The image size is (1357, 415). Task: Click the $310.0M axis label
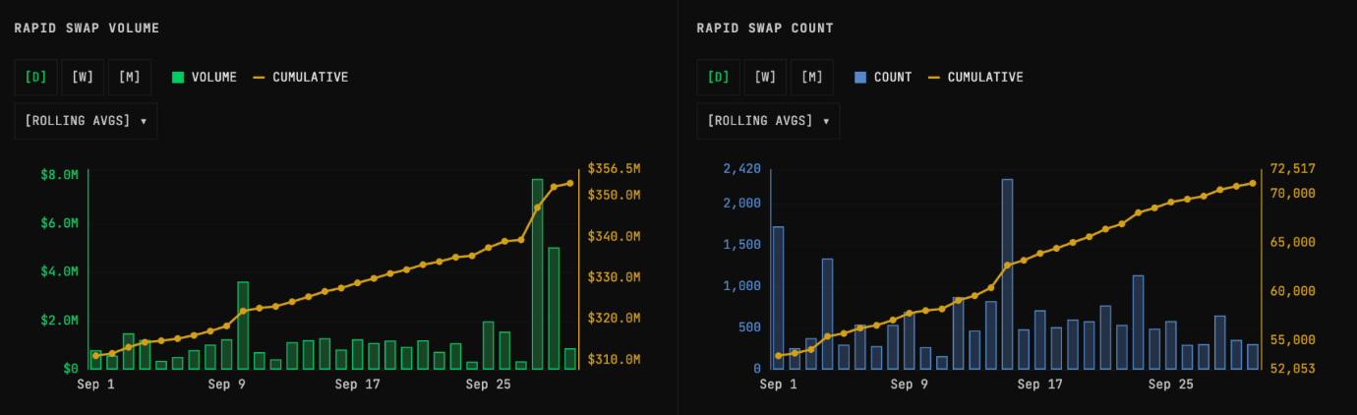tap(615, 360)
